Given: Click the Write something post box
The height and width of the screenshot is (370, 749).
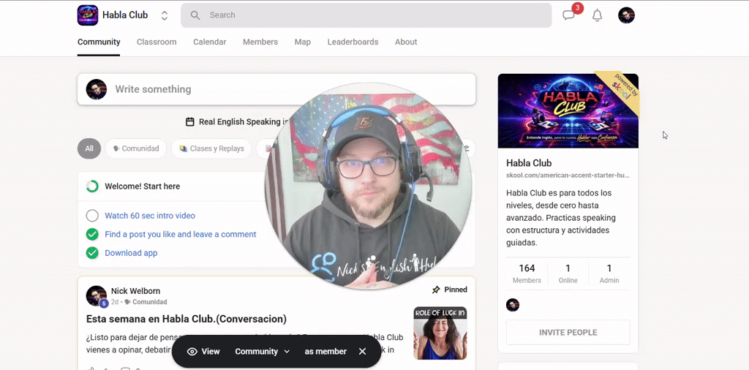Looking at the screenshot, I should 276,89.
